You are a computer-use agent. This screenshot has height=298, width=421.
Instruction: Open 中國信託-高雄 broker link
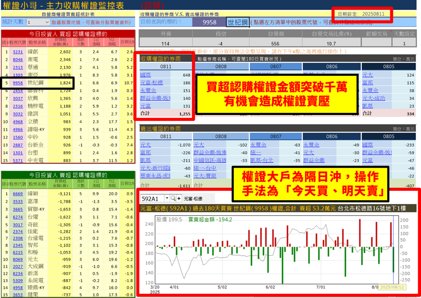point(210,160)
